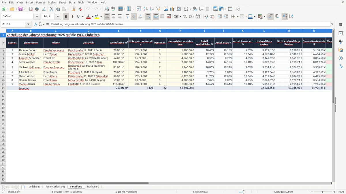
Task: Open sidebar Navigator compass
Action: coord(341,58)
